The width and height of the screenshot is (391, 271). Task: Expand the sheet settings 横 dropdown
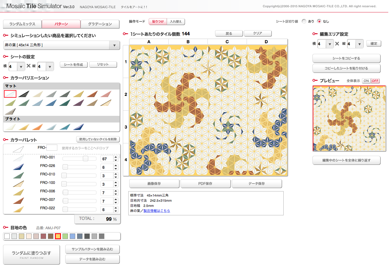tap(21, 66)
